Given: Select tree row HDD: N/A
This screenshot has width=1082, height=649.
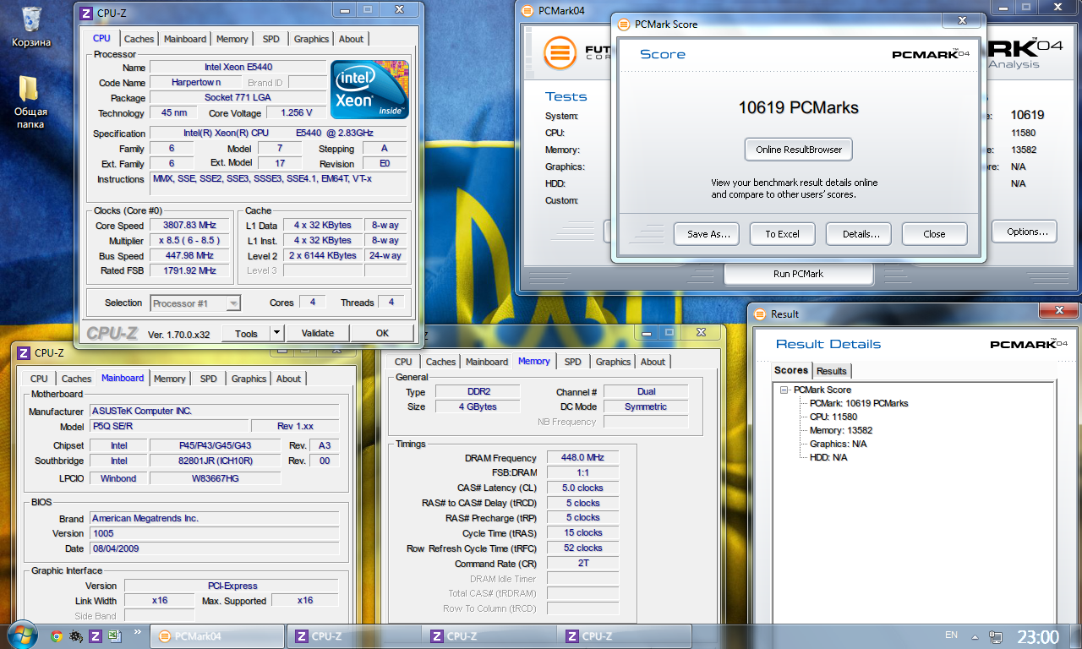Looking at the screenshot, I should 828,457.
